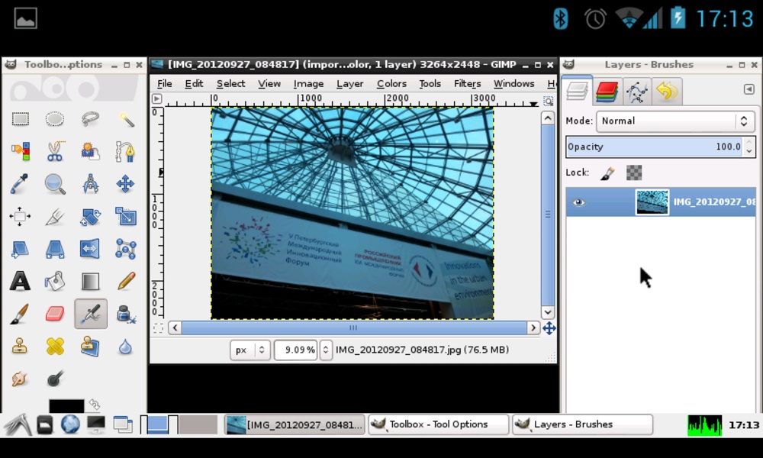Select the Flip tool
The width and height of the screenshot is (763, 458).
tap(90, 249)
